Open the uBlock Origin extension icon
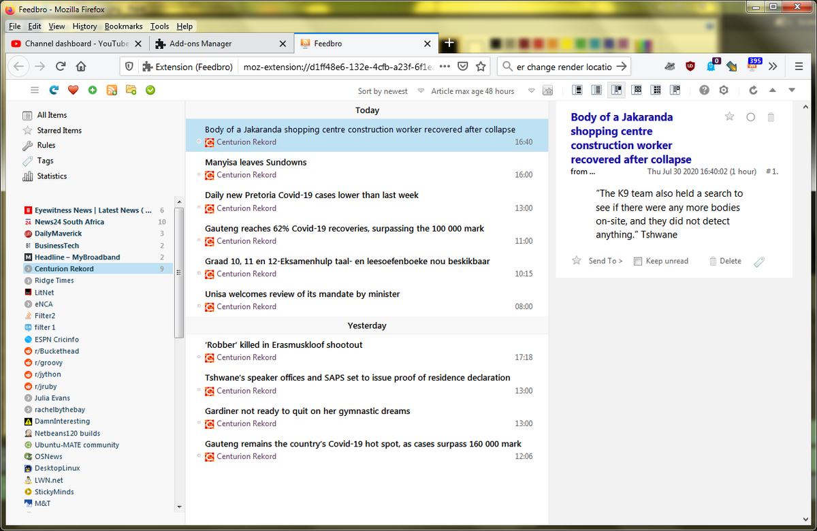 pos(690,66)
